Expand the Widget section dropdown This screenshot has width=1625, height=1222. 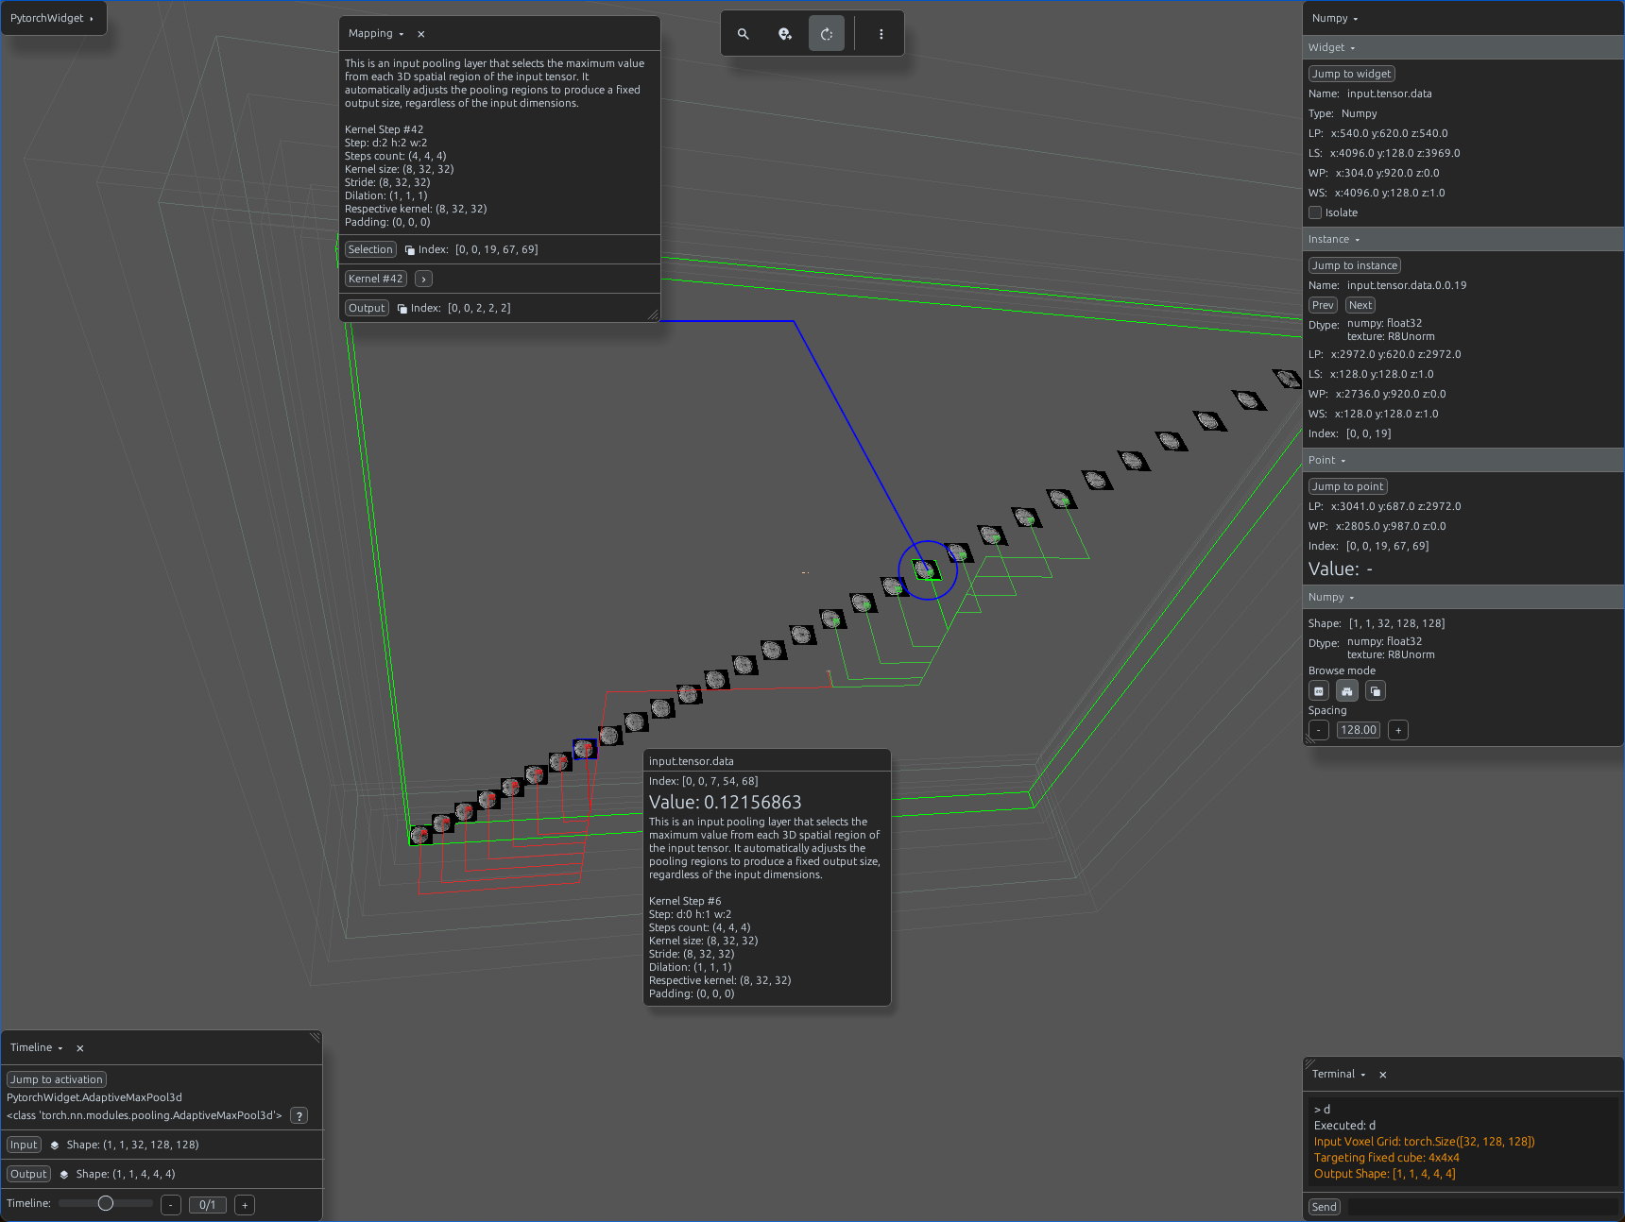point(1332,47)
